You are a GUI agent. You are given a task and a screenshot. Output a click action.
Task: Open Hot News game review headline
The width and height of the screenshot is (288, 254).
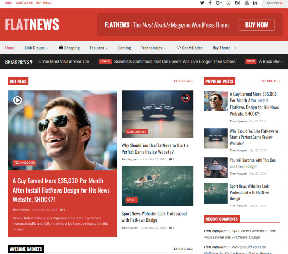point(155,148)
